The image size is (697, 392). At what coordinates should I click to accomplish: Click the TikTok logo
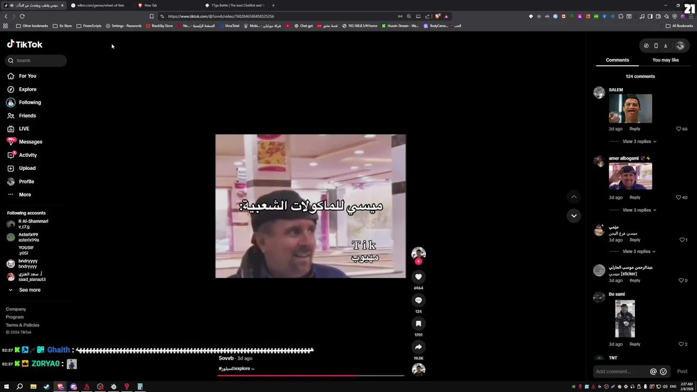(25, 44)
